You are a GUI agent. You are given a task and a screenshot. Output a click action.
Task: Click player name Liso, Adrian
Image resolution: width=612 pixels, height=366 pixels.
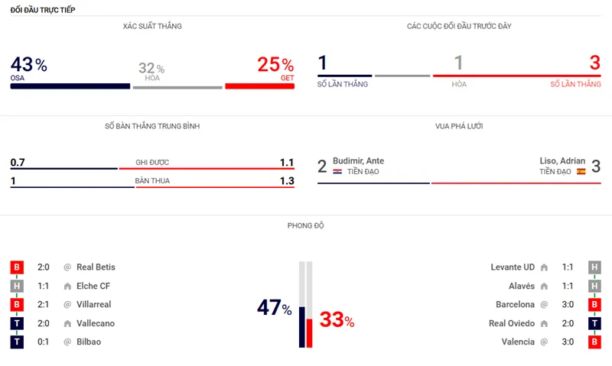coord(562,161)
